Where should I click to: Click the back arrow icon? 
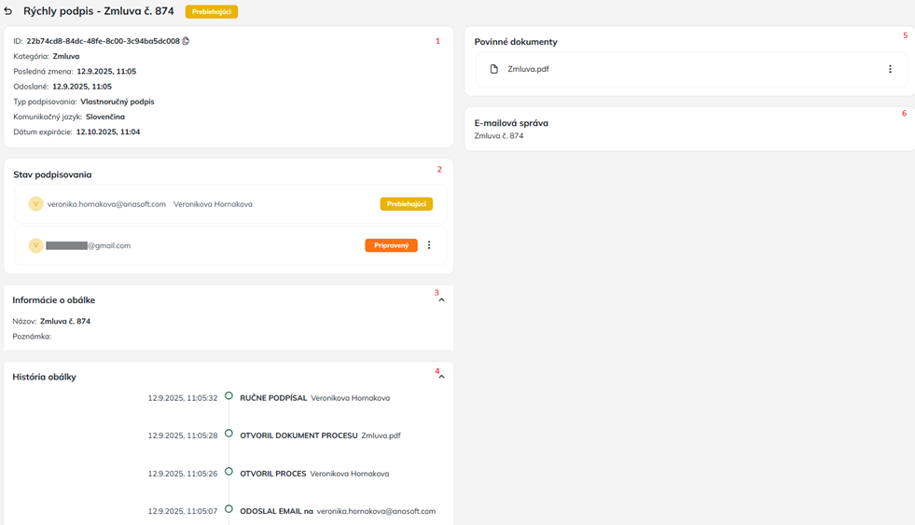(x=8, y=11)
